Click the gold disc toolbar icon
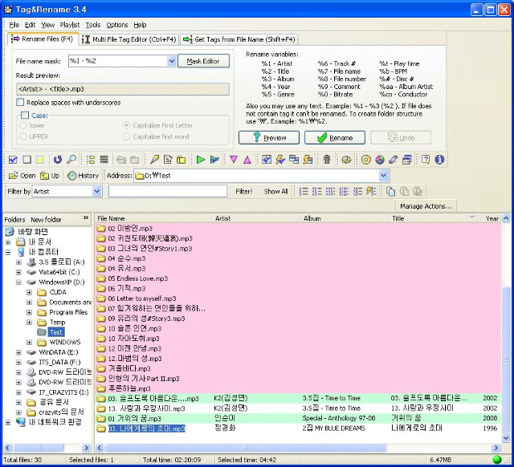This screenshot has height=467, width=514. click(x=366, y=160)
